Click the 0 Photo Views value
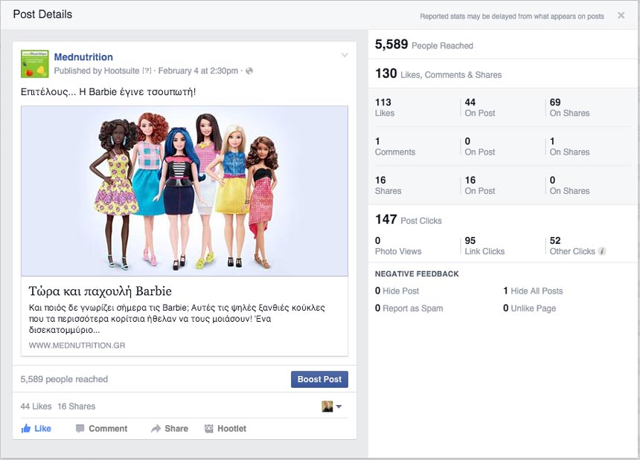This screenshot has height=460, width=640. tap(398, 246)
